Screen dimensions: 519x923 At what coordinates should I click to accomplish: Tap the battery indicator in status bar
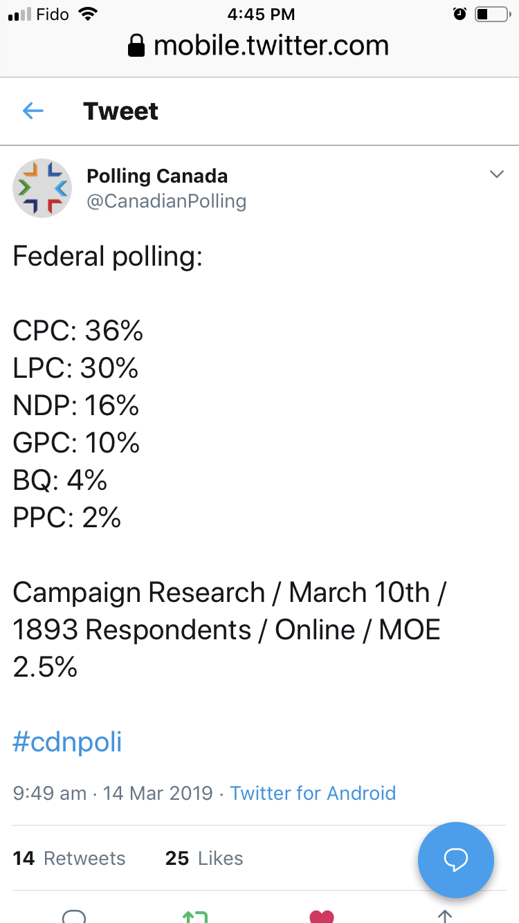492,13
